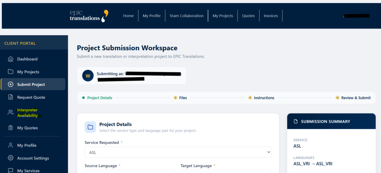381x173 pixels.
Task: Click the Service Requested label
Action: 102,142
